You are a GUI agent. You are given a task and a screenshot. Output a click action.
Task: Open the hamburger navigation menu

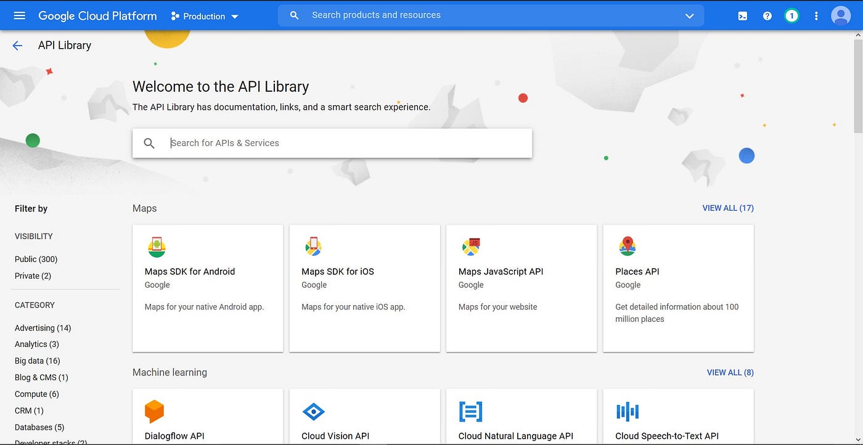point(20,15)
